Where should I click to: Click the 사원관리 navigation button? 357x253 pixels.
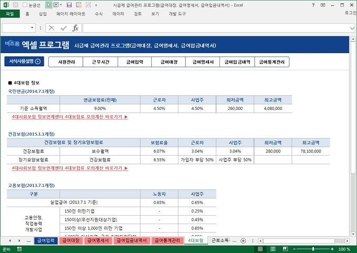66,62
